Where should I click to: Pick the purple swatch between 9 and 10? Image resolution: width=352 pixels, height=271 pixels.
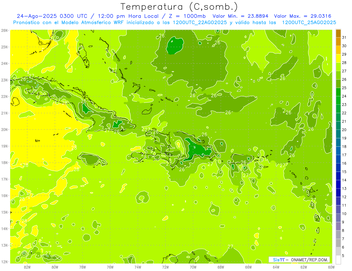tap(338, 218)
